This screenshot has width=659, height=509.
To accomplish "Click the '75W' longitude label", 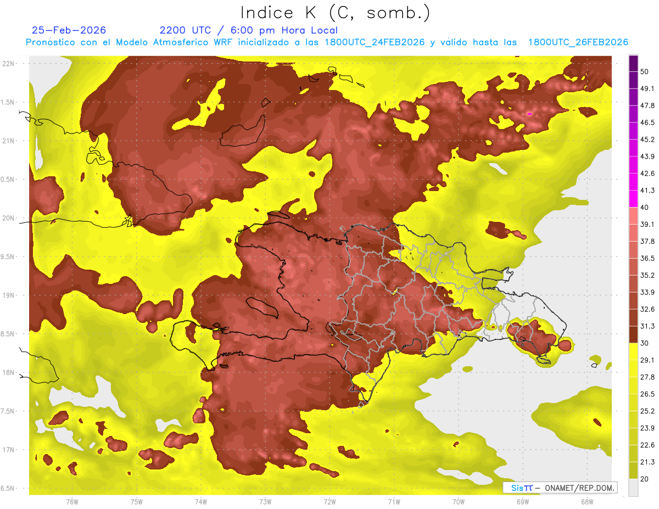I will [x=137, y=502].
